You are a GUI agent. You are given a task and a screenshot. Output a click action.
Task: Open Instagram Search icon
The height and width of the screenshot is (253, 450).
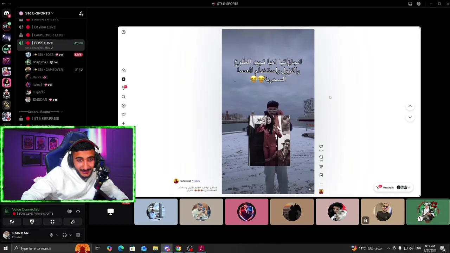pos(123,97)
